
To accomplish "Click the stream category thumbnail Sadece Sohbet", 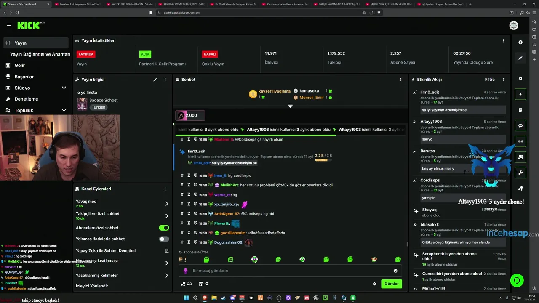I will (x=82, y=104).
